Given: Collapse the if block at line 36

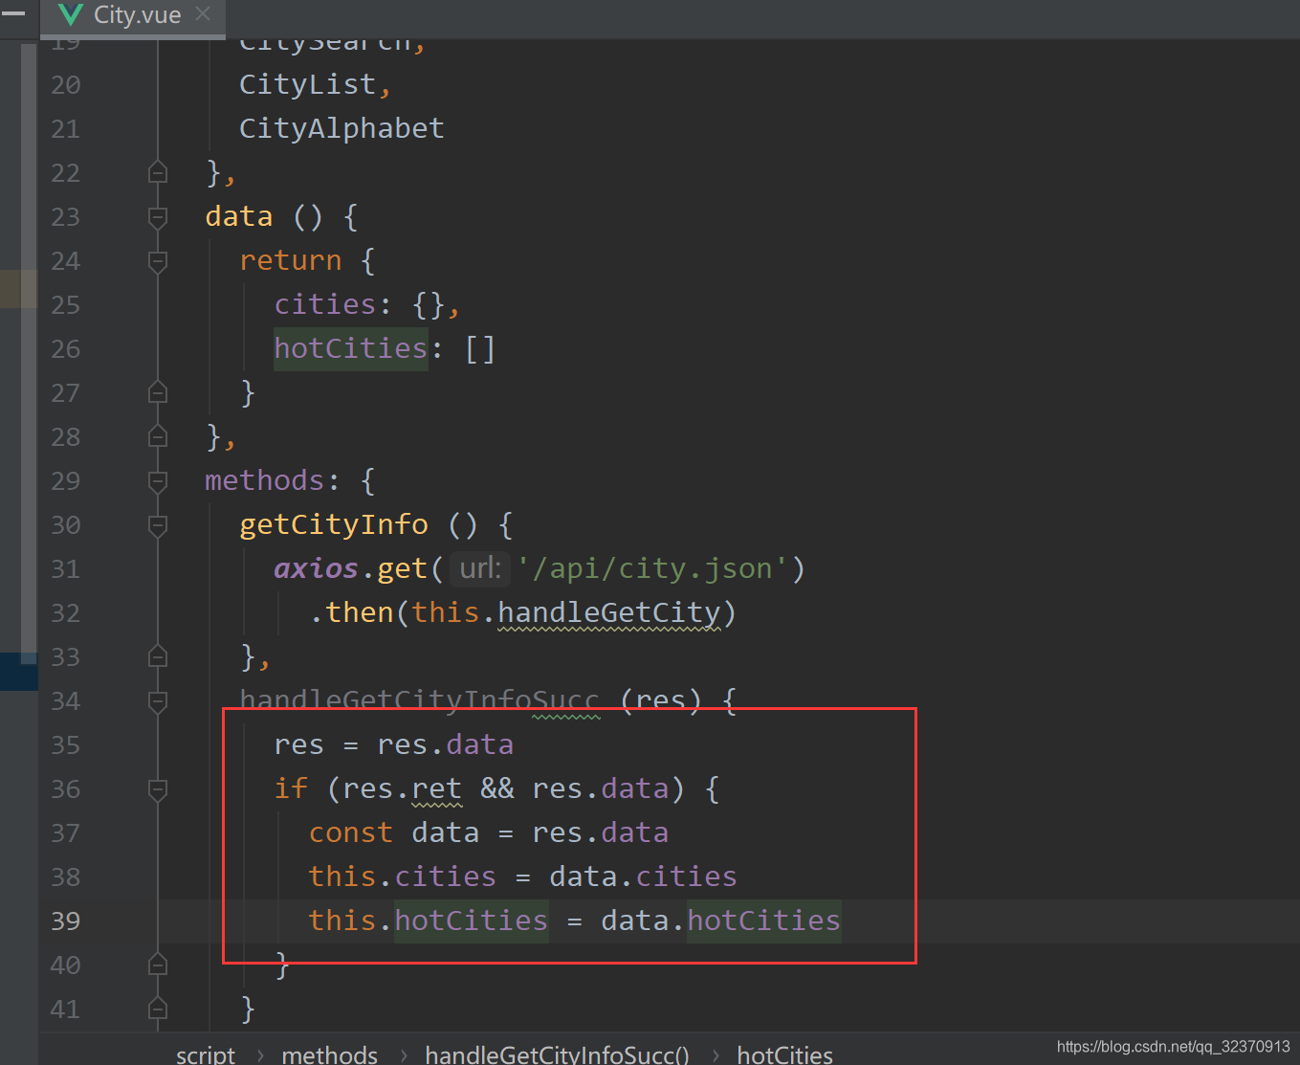Looking at the screenshot, I should (x=158, y=789).
